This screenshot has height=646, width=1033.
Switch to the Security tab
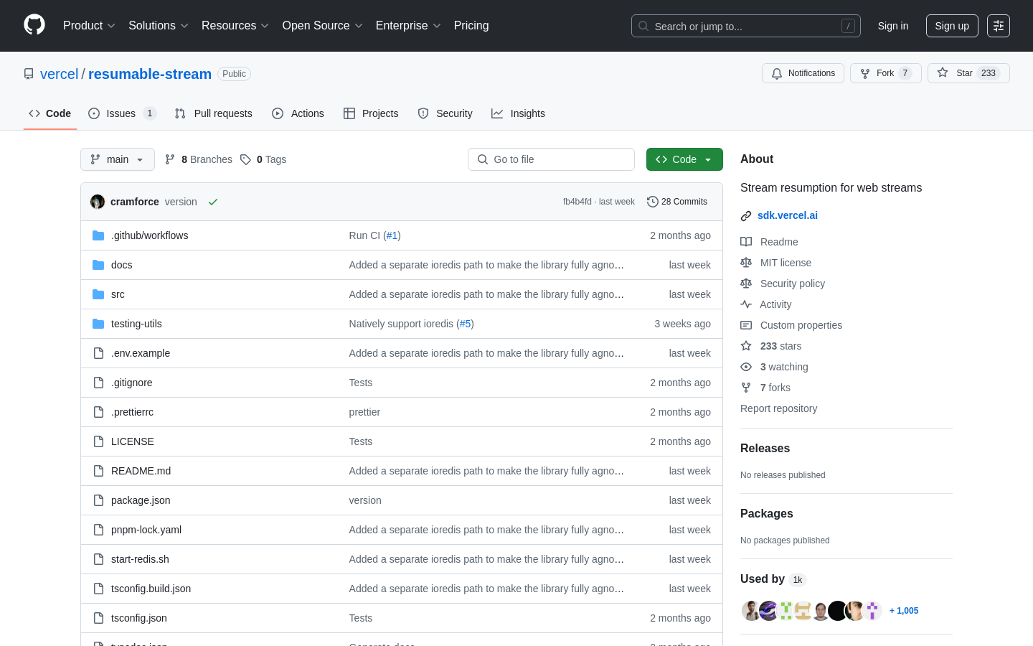tap(445, 113)
